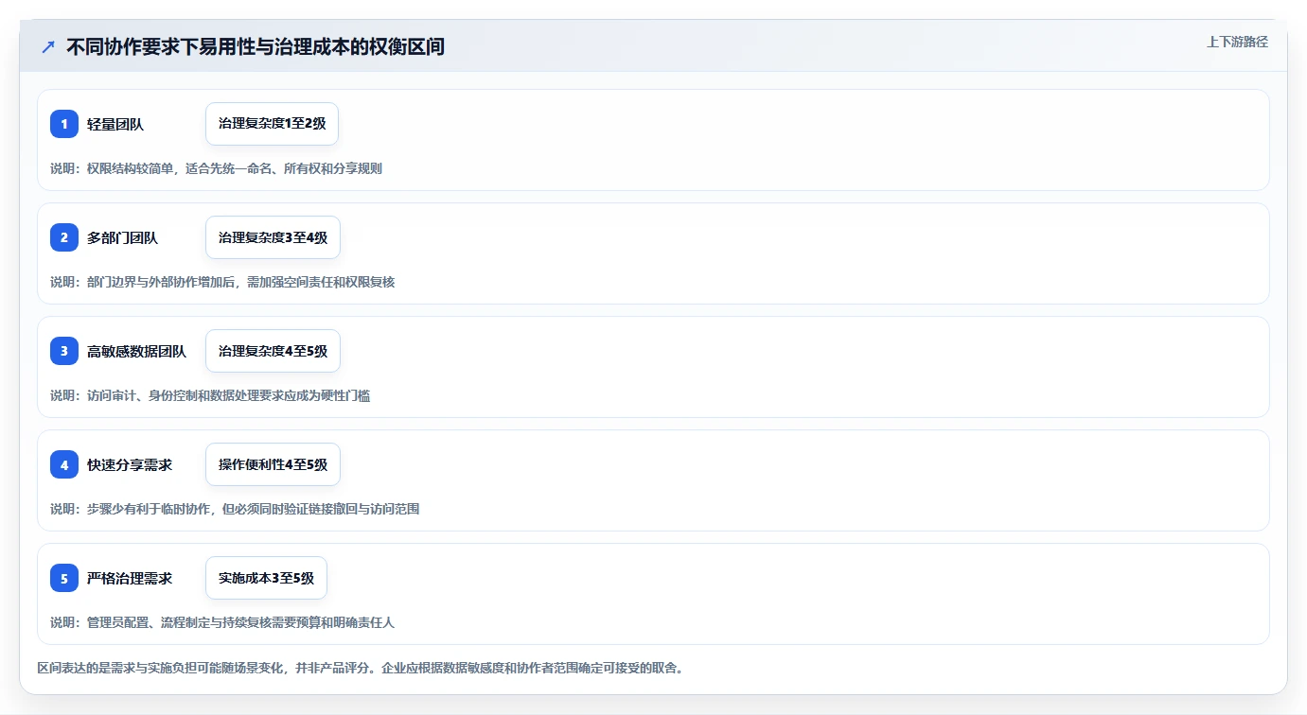The width and height of the screenshot is (1307, 715).
Task: Click the 轻量团队 heading
Action: tap(115, 124)
